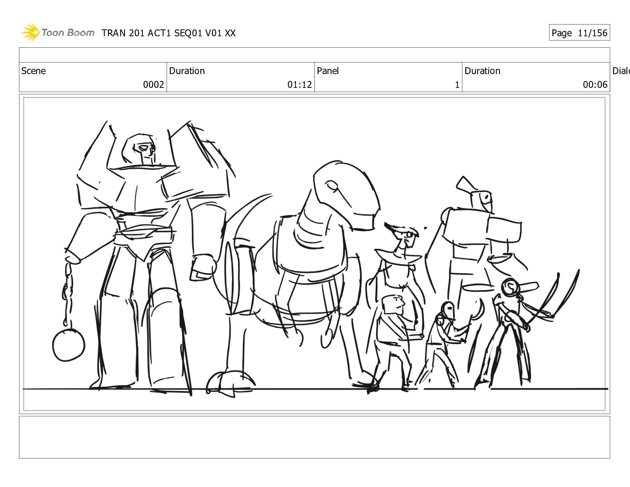The width and height of the screenshot is (630, 487).
Task: Click the Panel column label
Action: 328,71
